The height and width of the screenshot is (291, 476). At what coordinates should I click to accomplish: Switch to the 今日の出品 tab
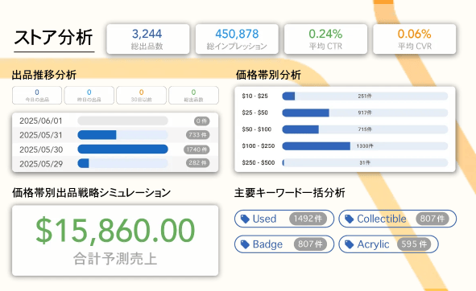click(x=37, y=95)
